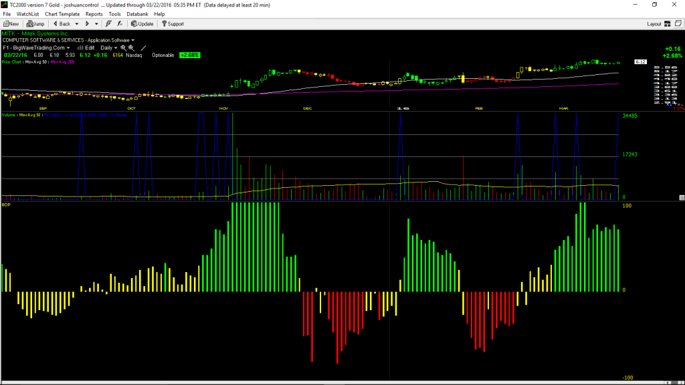This screenshot has width=685, height=385.
Task: Click the Layout label
Action: point(654,24)
